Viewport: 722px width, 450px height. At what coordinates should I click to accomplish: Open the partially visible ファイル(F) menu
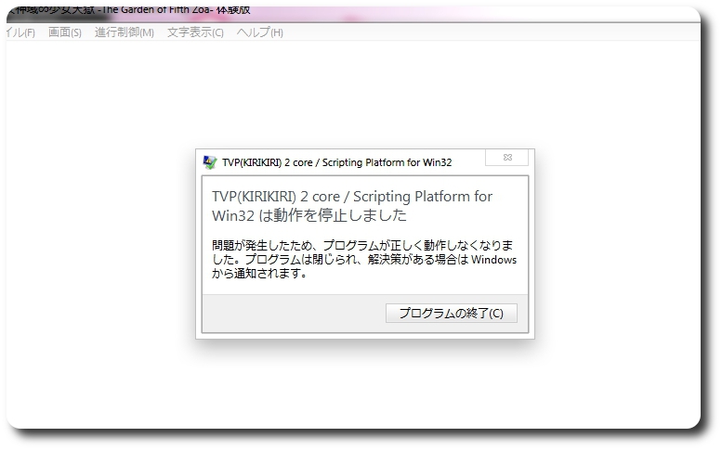20,32
